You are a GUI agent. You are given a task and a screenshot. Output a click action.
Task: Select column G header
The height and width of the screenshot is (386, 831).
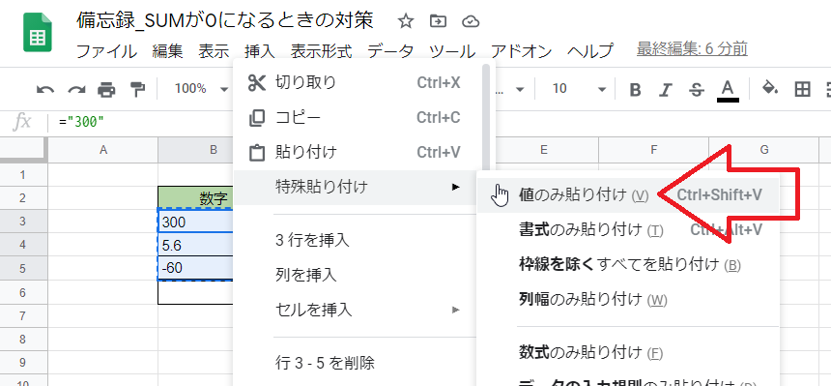(763, 150)
